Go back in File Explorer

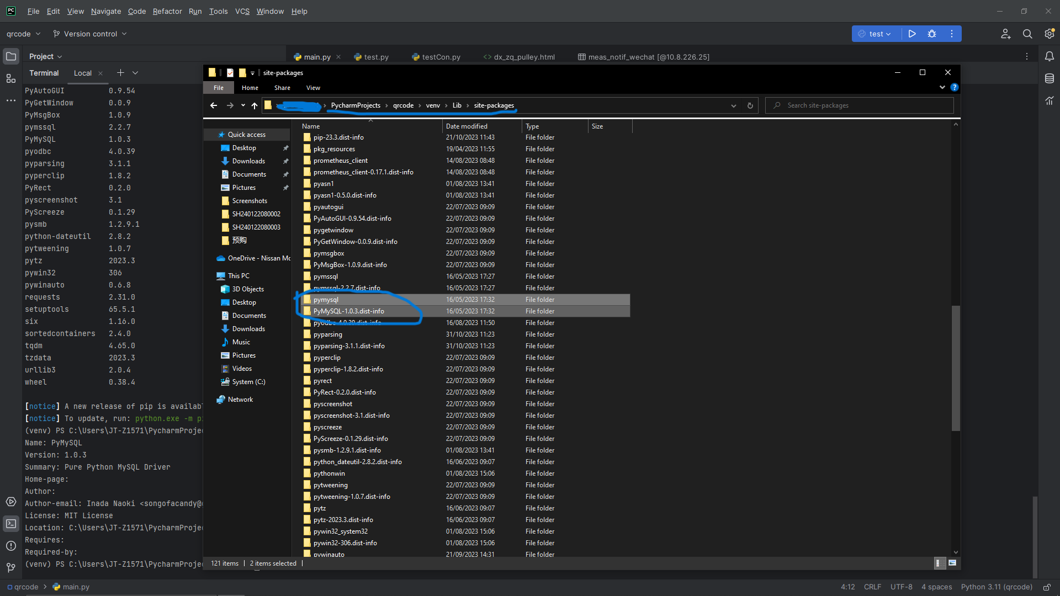point(214,105)
